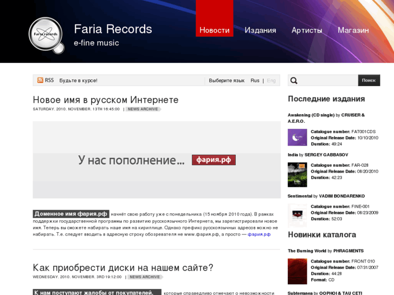Open the Магазин section

[x=353, y=30]
